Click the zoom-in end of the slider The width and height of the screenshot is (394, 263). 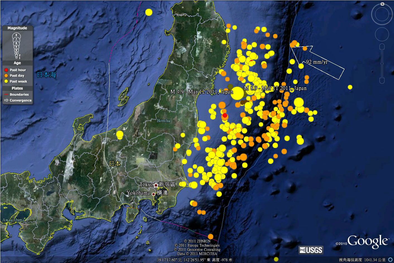pyautogui.click(x=382, y=46)
